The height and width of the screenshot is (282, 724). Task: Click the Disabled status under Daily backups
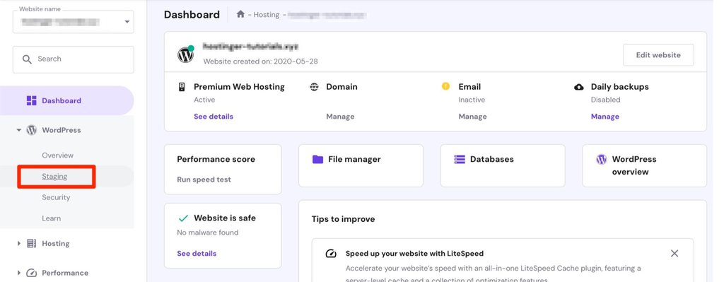[606, 100]
